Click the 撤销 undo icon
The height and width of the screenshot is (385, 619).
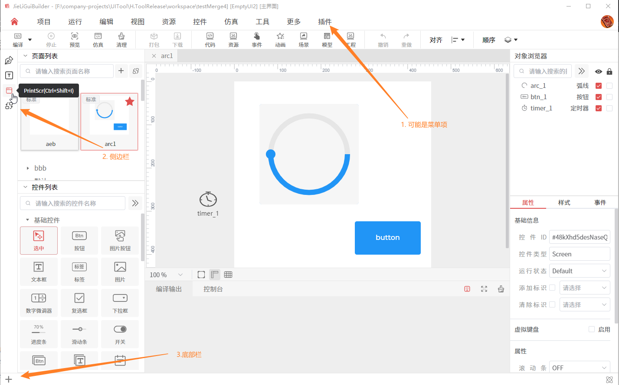383,36
